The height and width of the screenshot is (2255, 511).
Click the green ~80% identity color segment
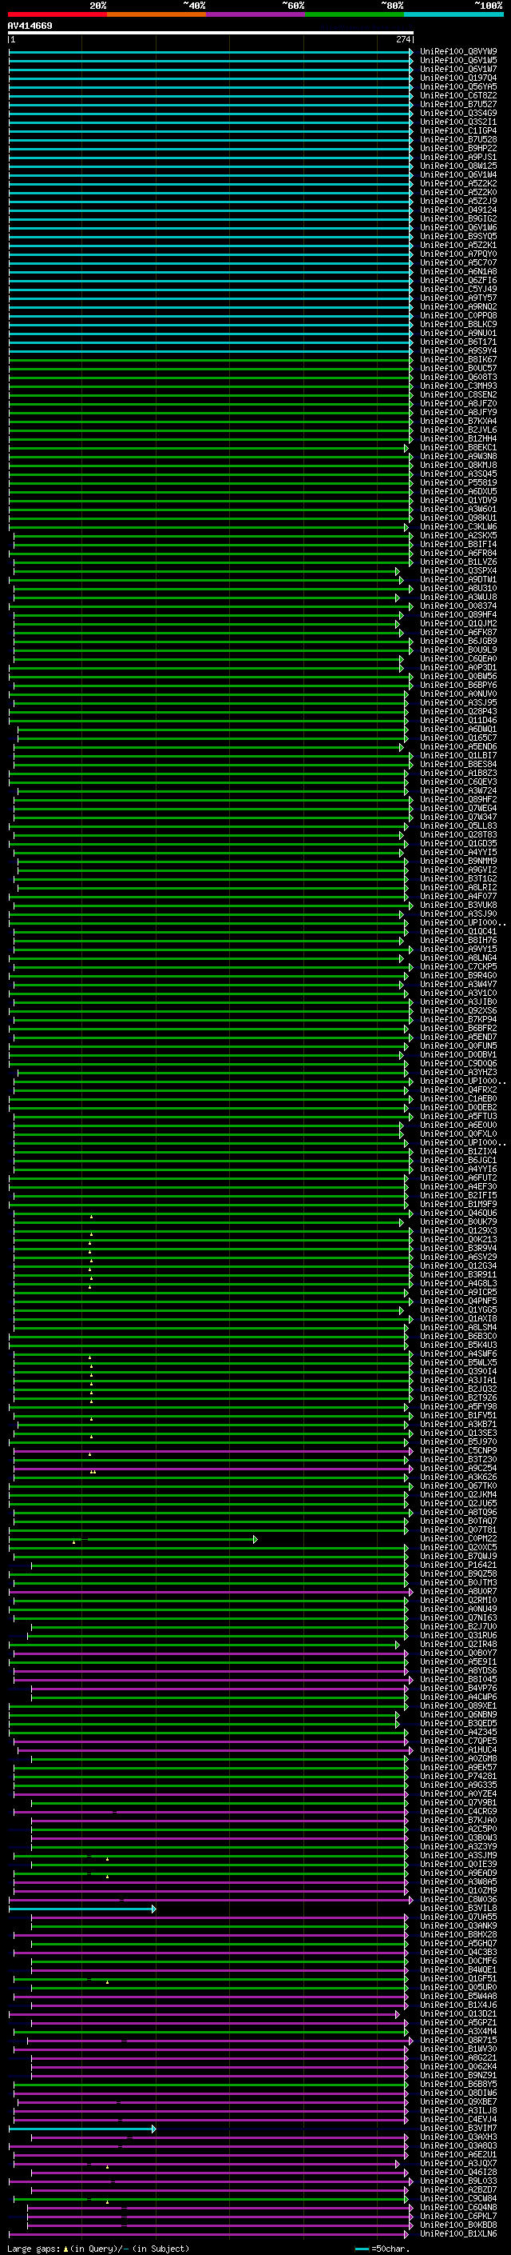tap(355, 14)
